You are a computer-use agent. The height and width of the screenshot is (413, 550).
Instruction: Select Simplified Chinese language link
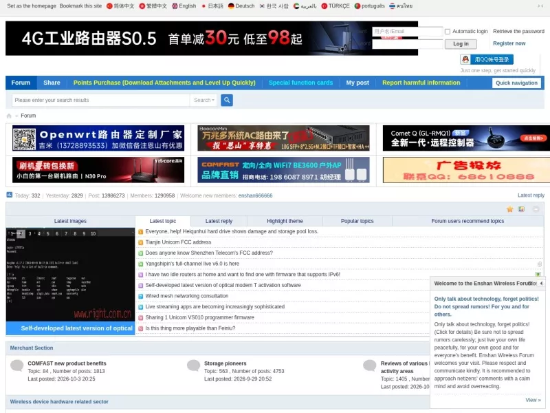[120, 6]
